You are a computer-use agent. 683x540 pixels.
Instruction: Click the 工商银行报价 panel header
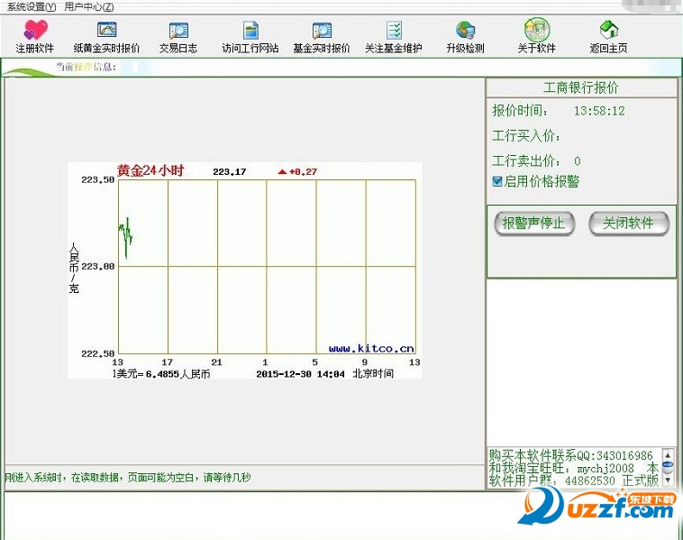[581, 87]
